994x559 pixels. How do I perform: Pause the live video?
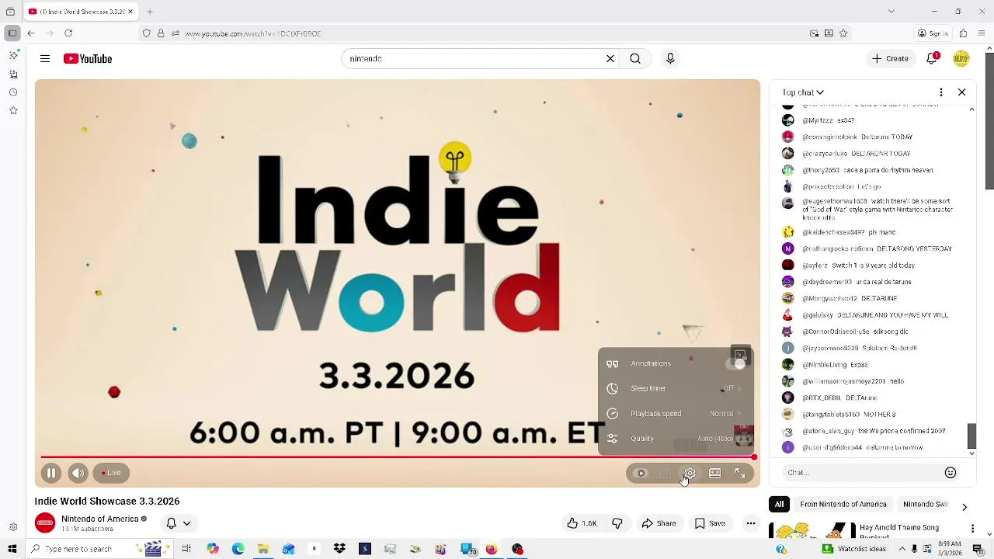click(51, 473)
